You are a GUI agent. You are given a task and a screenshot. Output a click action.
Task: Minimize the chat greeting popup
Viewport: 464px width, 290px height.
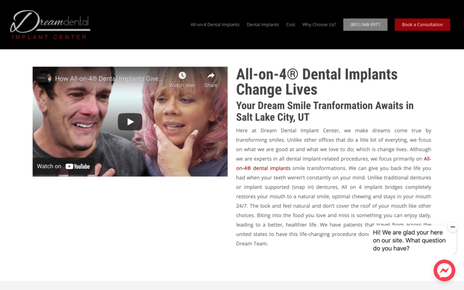(x=453, y=227)
